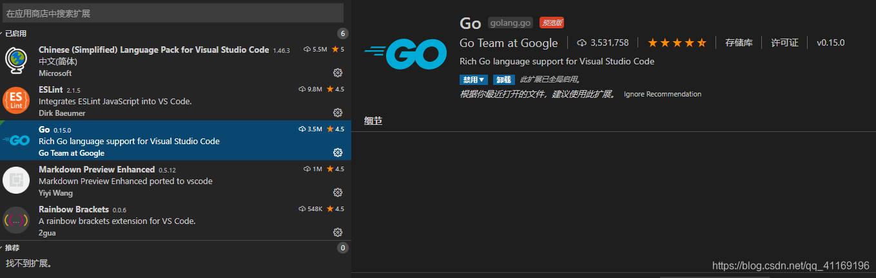Click the recommended count badge 0
The image size is (876, 278).
pos(343,248)
